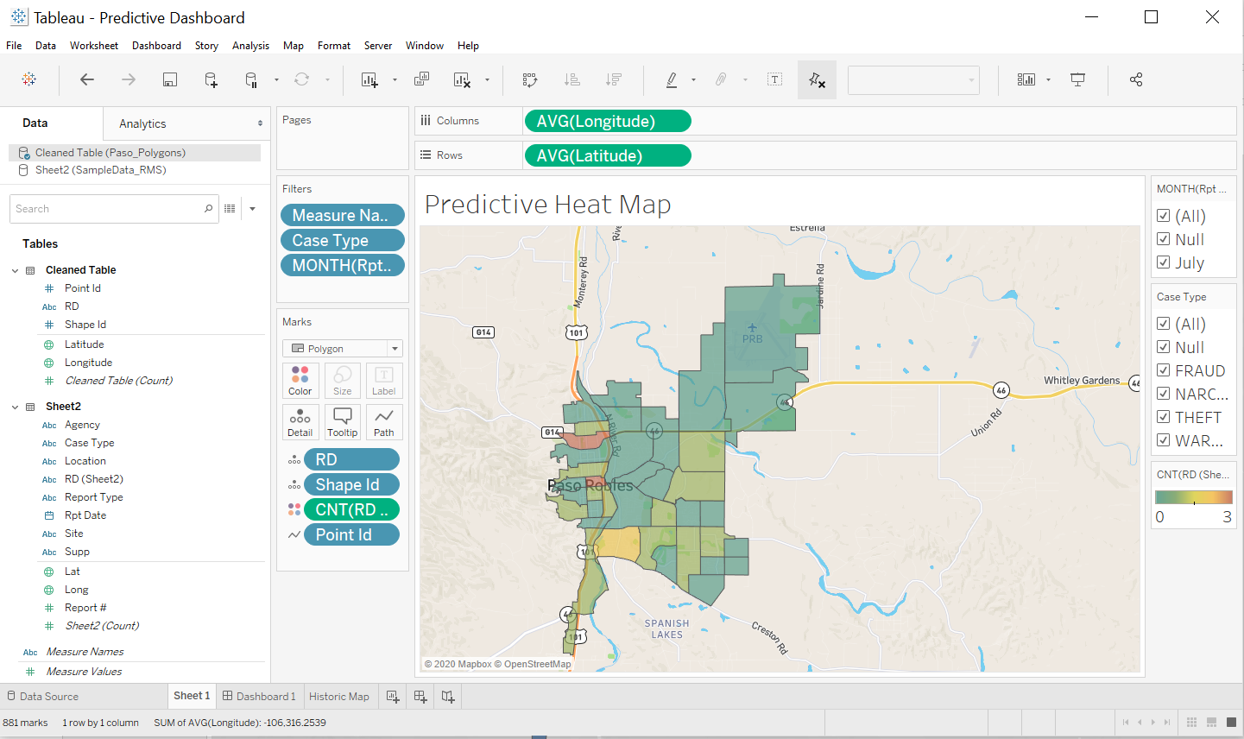This screenshot has width=1244, height=739.
Task: Open the Tooltip editor on the Marks card
Action: coord(342,421)
